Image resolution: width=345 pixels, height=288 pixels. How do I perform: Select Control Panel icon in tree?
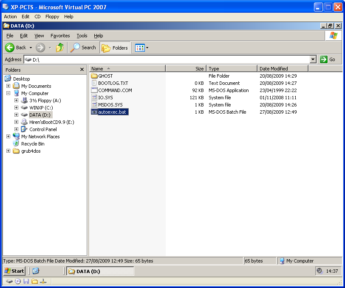24,129
